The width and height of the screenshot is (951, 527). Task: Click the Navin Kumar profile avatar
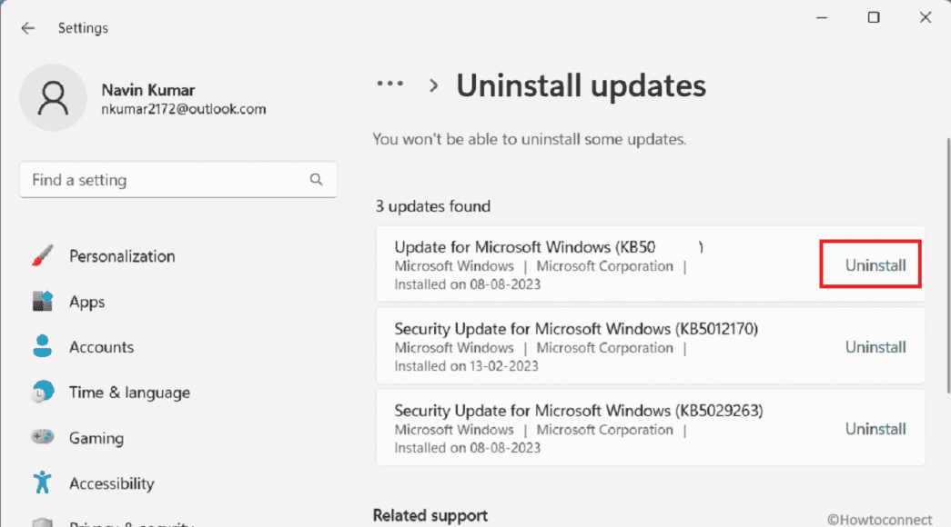(x=53, y=96)
